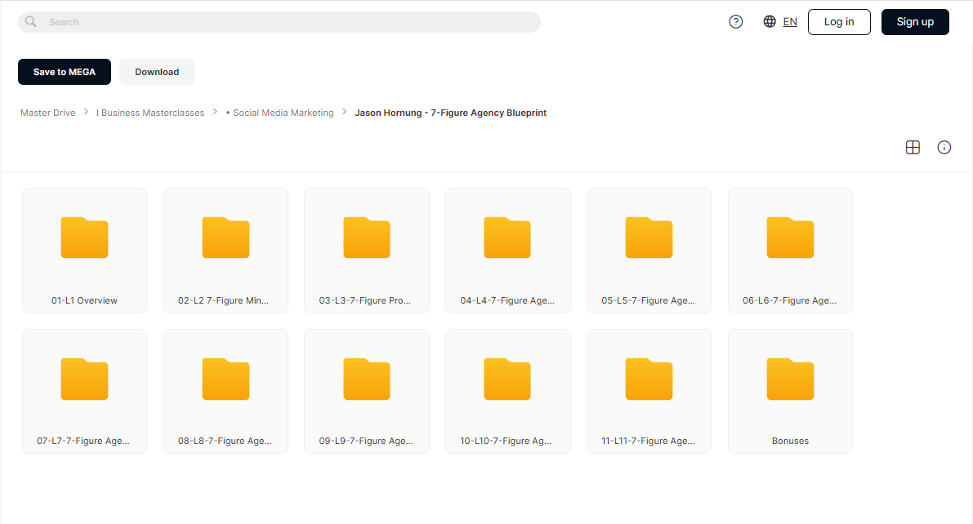973x524 pixels.
Task: Open the help question mark icon
Action: 736,22
